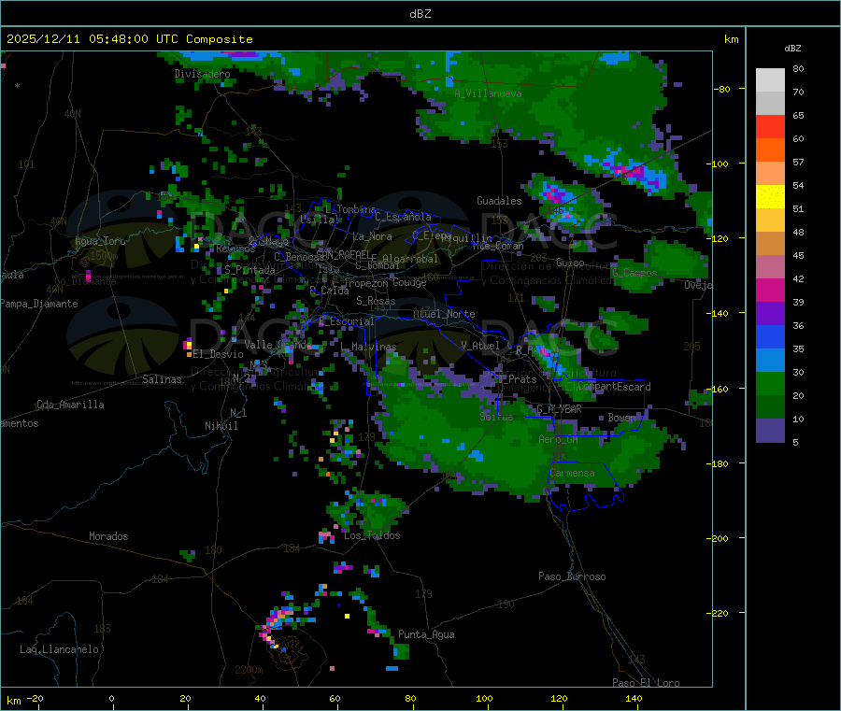Click the Los_Toldos map label
The height and width of the screenshot is (711, 841).
pos(372,535)
